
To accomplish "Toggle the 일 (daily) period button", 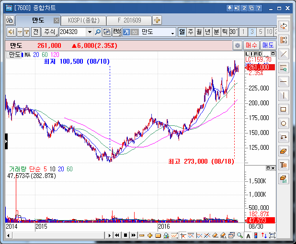I will point(182,32).
